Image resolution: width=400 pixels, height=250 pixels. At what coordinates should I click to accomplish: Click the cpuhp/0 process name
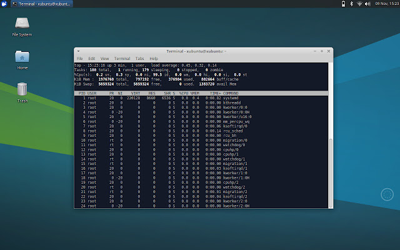(231, 150)
